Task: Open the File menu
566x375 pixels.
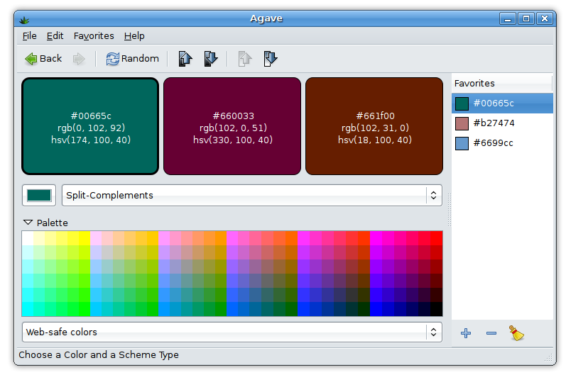Action: coord(30,36)
